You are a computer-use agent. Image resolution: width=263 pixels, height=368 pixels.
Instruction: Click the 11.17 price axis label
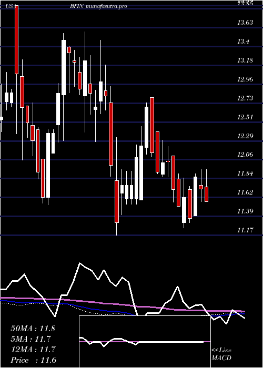point(245,230)
